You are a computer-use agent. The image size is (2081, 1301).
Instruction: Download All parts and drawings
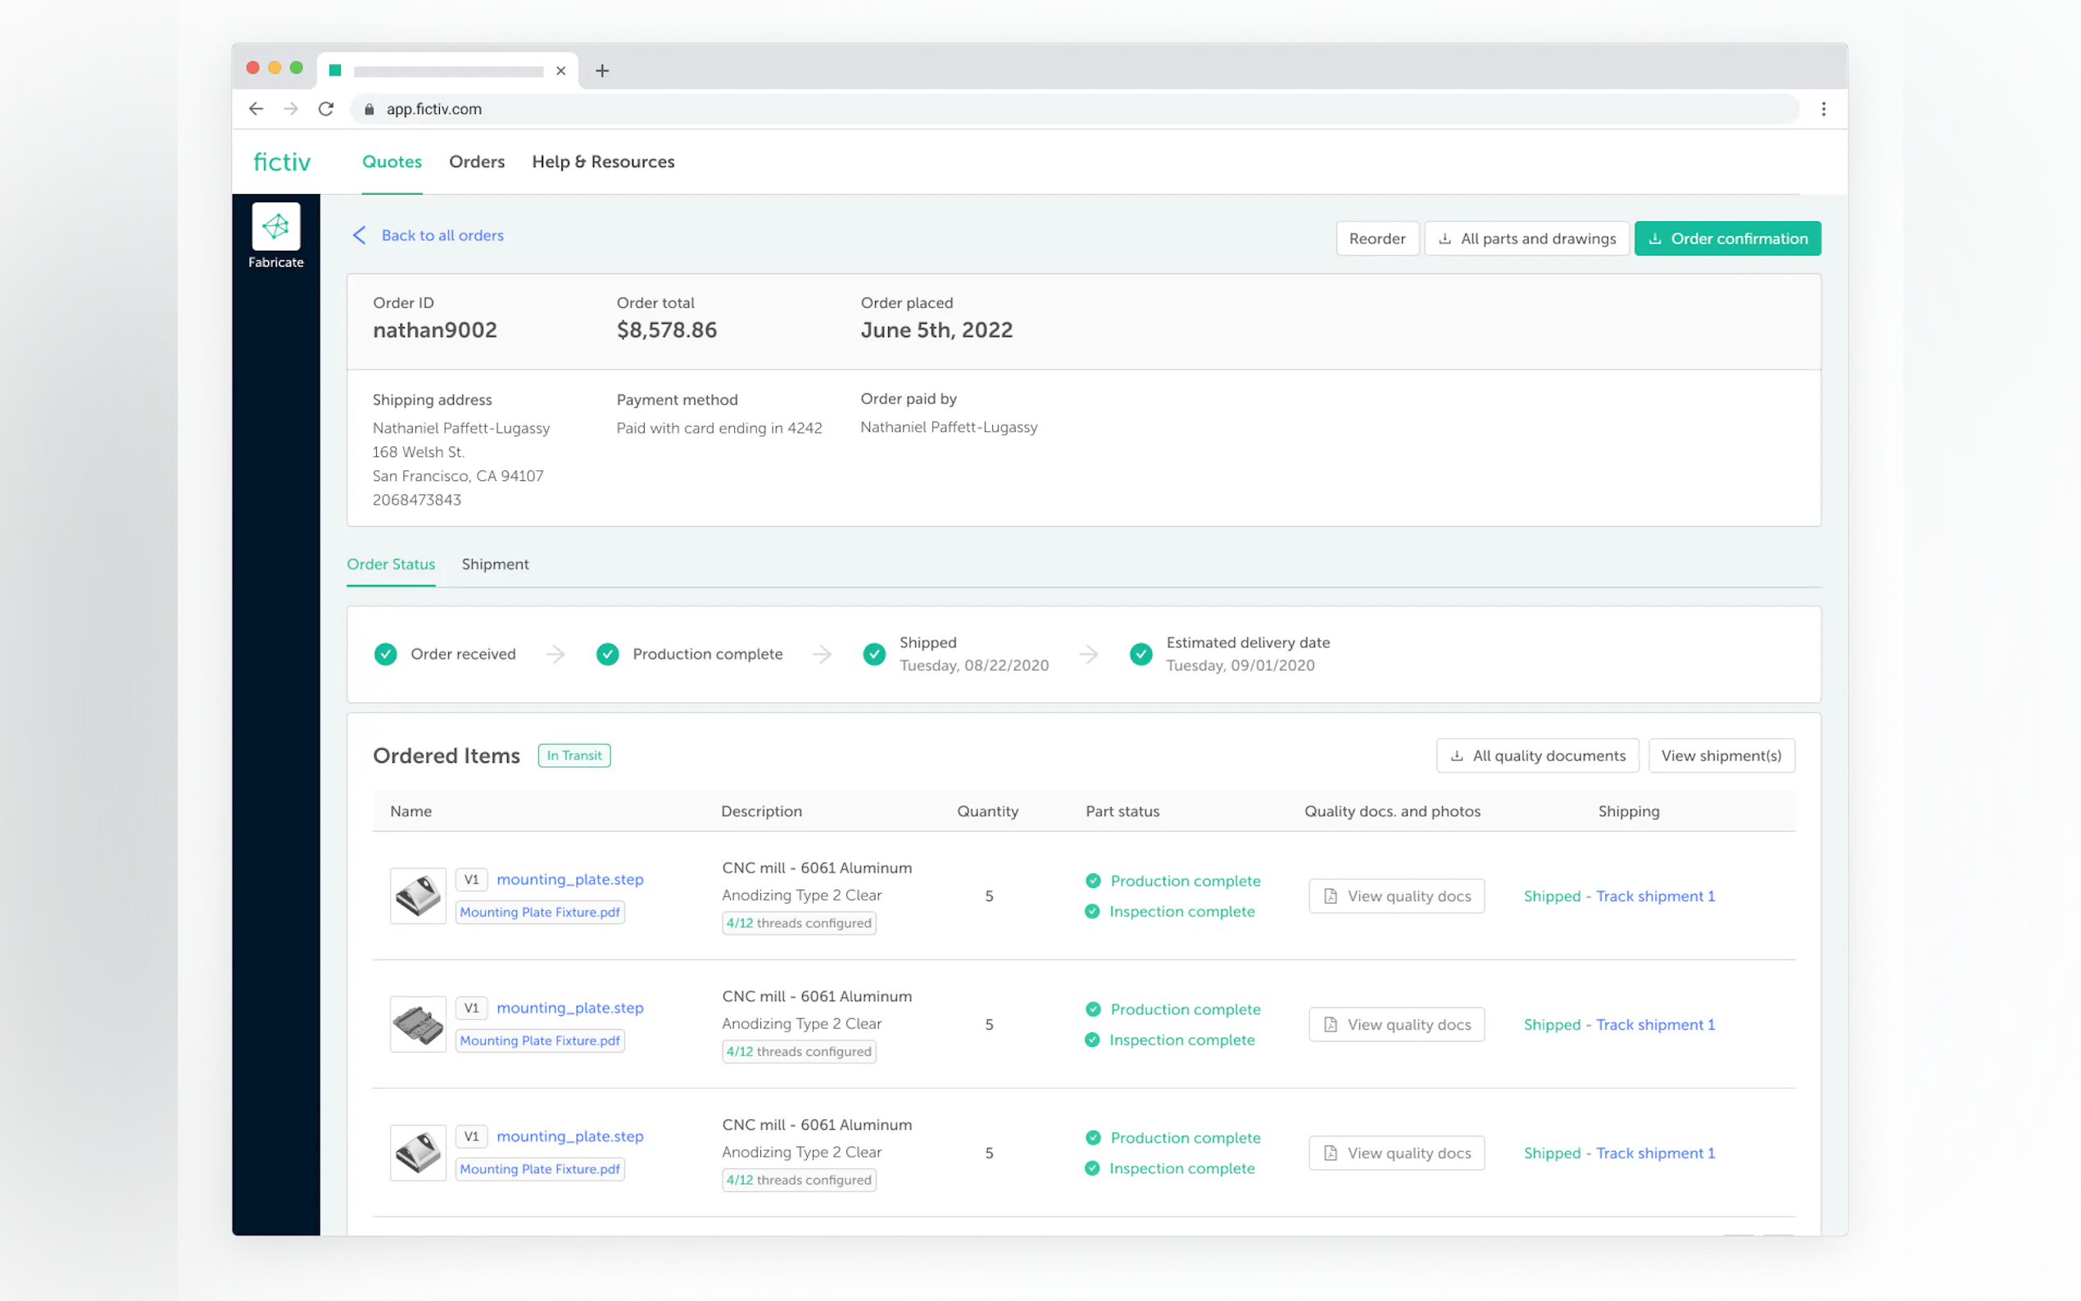1526,238
